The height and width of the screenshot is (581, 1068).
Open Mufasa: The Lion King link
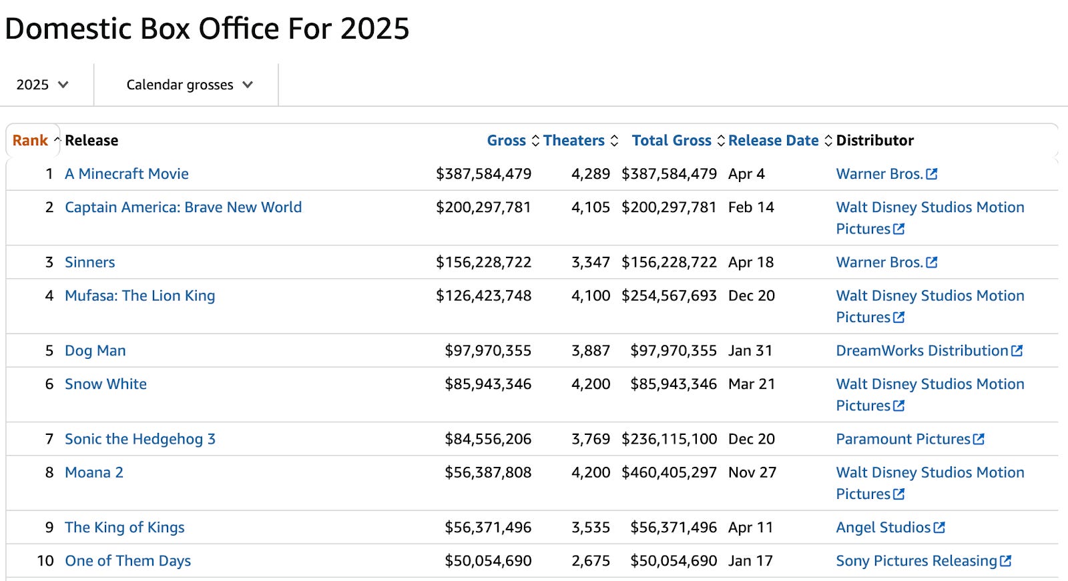[140, 296]
